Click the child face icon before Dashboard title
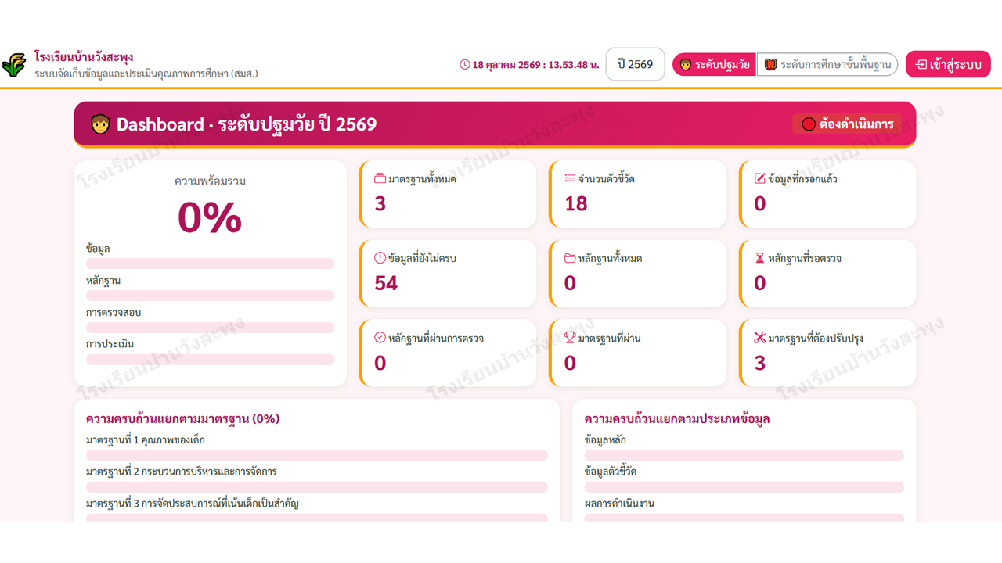Viewport: 1002px width, 563px height. coord(100,124)
